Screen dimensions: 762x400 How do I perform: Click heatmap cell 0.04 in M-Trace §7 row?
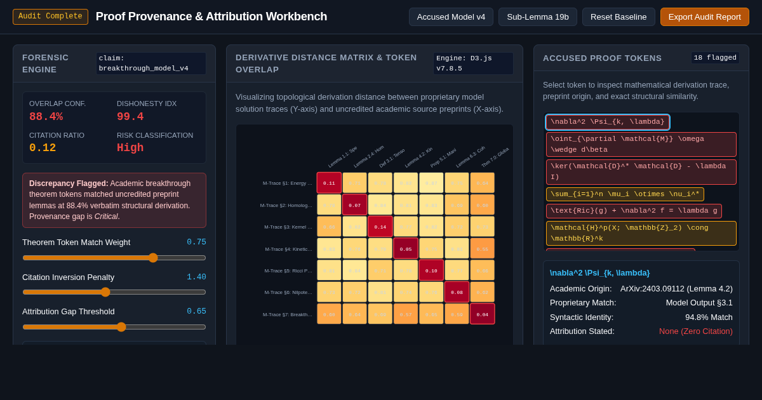[x=482, y=314]
